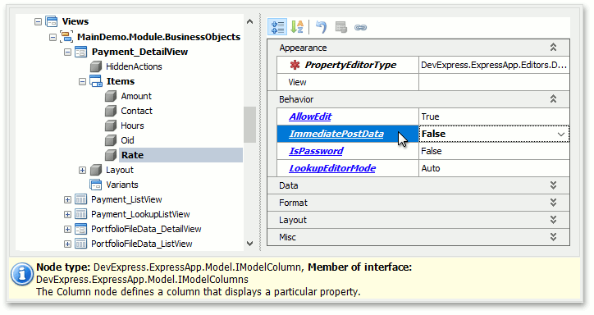Click the Oid cube icon
Screen dimensions: 594x315
(111, 140)
